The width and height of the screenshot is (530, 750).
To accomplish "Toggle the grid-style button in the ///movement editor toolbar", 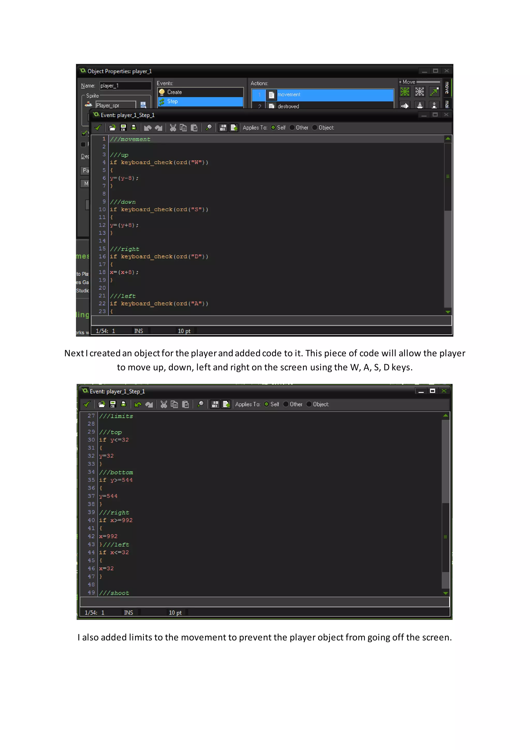I will click(x=223, y=128).
